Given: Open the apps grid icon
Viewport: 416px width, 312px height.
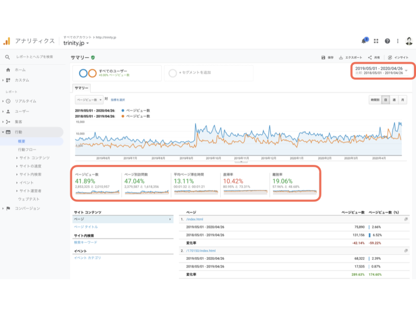Looking at the screenshot, I should [x=376, y=42].
